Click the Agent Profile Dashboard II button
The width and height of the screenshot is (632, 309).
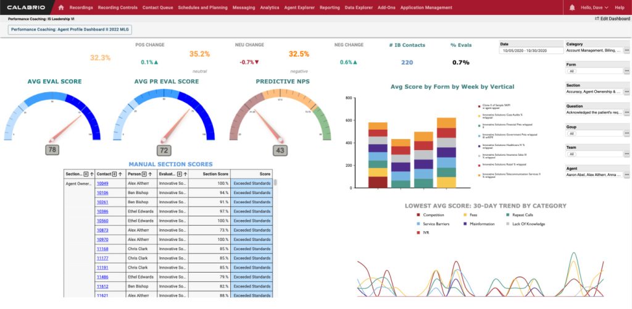(x=70, y=29)
